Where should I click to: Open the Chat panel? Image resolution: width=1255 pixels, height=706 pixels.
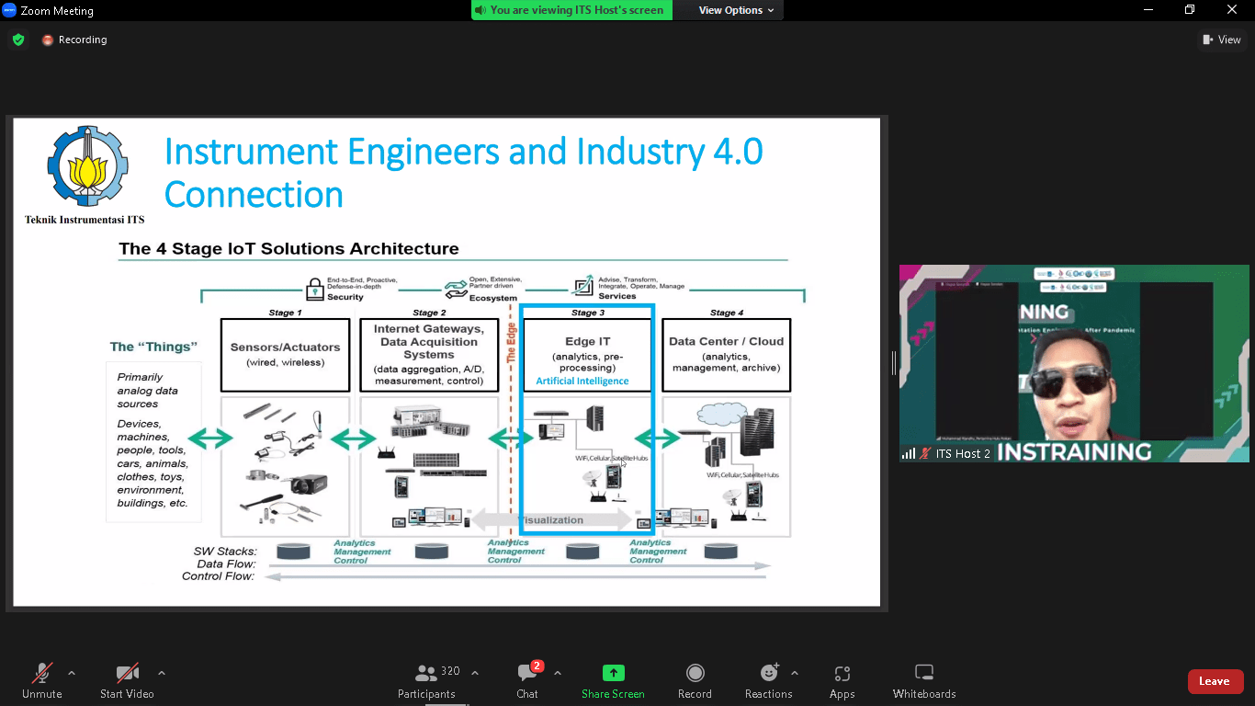point(527,681)
